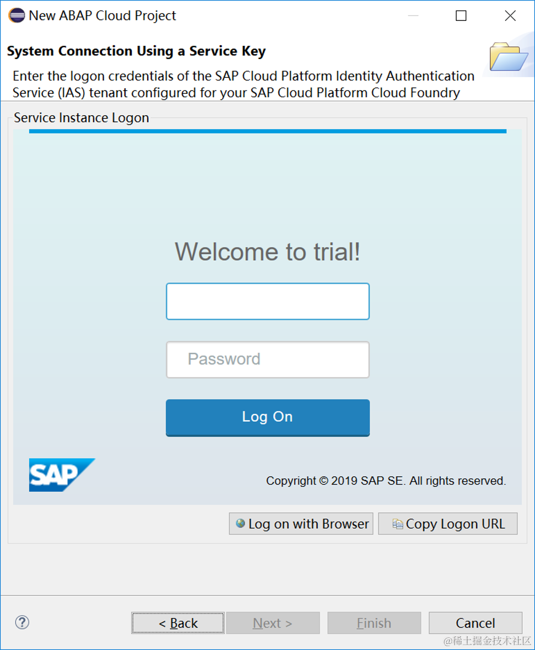The image size is (535, 650).
Task: Maximize the wizard window
Action: tap(461, 16)
